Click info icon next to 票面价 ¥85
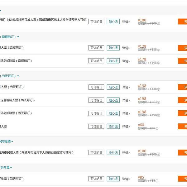 point(156,181)
